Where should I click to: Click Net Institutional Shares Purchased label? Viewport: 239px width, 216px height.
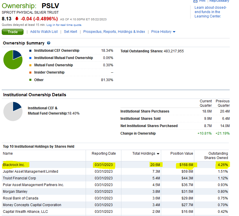coord(149,126)
